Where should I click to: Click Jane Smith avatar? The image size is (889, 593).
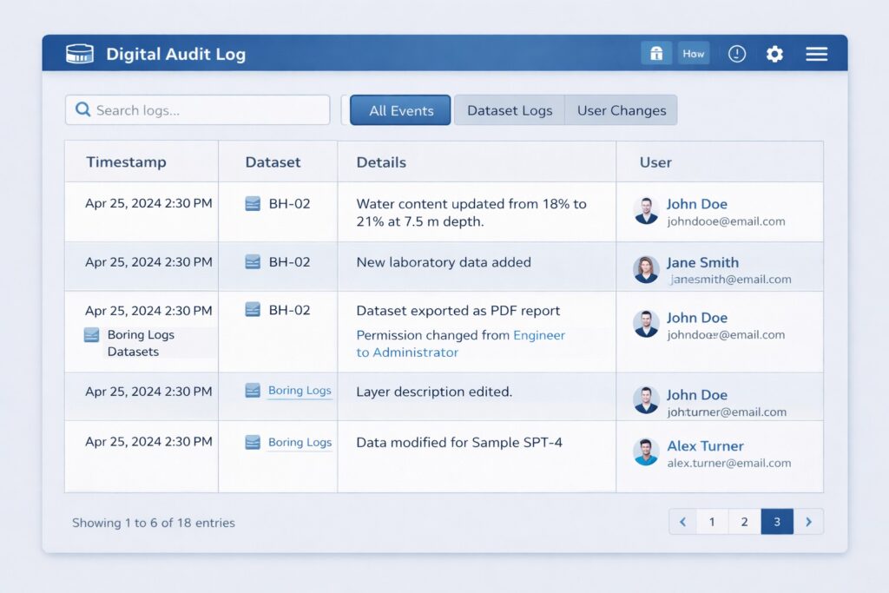click(x=646, y=269)
